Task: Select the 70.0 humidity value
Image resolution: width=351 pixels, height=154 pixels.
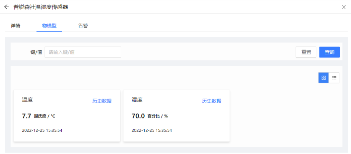Action: point(138,116)
